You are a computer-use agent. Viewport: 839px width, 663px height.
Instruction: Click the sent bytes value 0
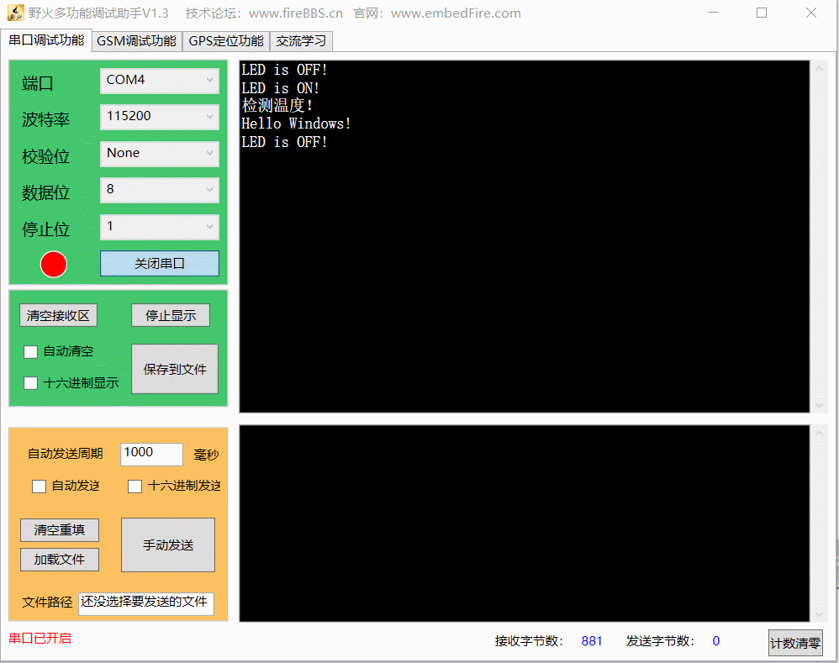tap(716, 641)
